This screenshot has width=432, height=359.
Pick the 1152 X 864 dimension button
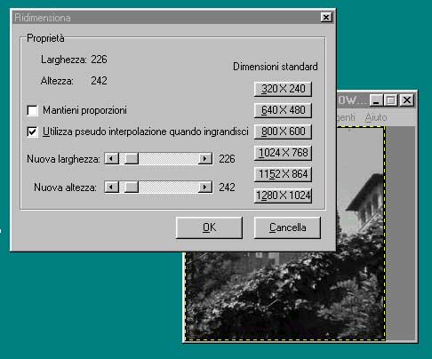click(x=283, y=174)
